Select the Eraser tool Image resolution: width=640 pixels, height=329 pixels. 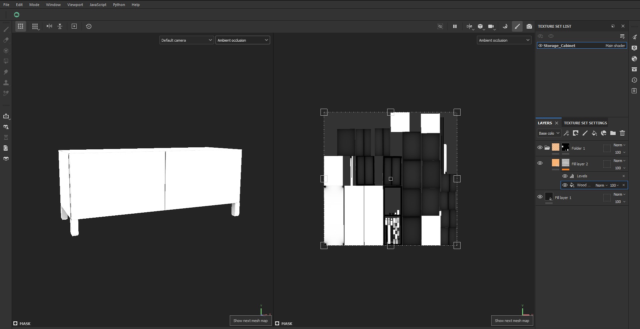(x=6, y=40)
